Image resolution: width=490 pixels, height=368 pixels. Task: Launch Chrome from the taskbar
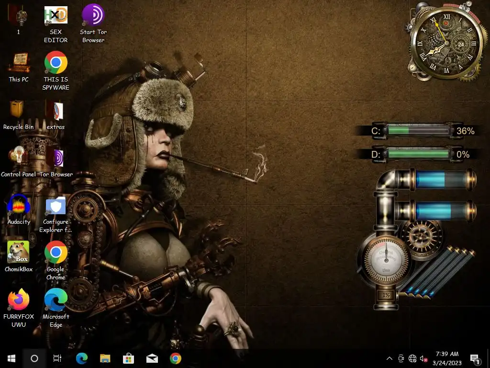(175, 358)
